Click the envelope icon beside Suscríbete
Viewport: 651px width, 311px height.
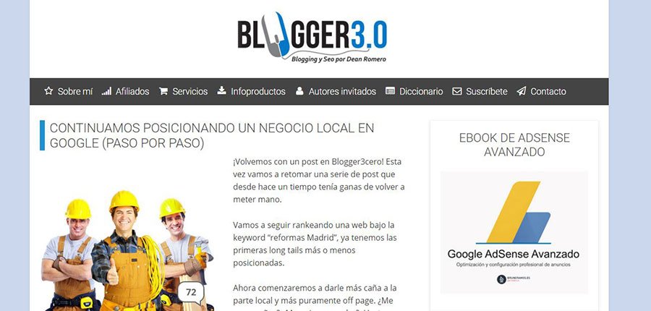pos(456,91)
